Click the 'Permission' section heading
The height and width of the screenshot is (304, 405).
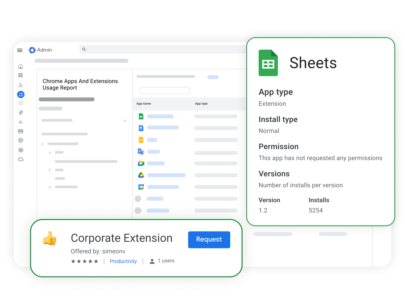[279, 146]
